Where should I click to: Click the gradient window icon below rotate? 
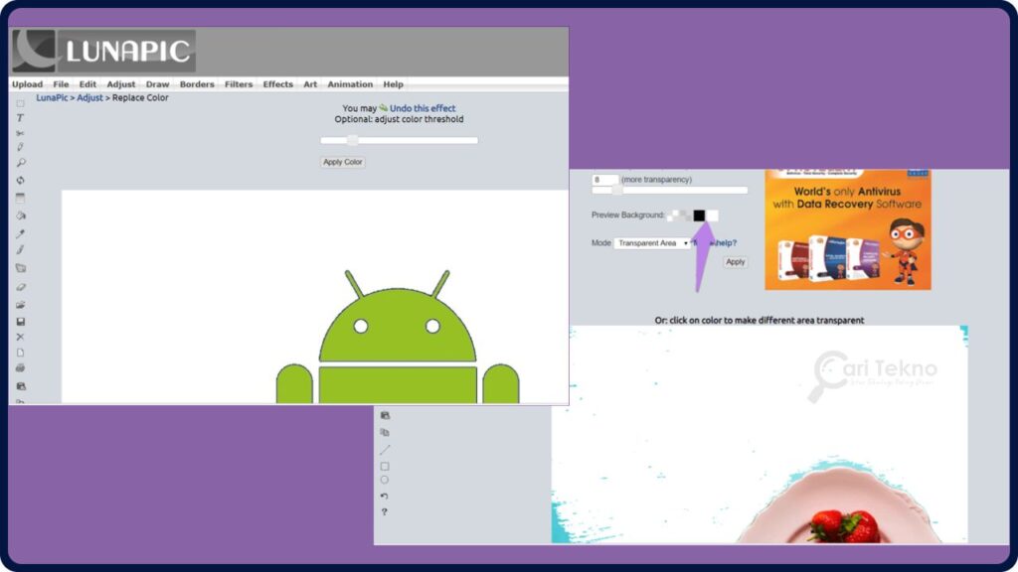click(20, 198)
